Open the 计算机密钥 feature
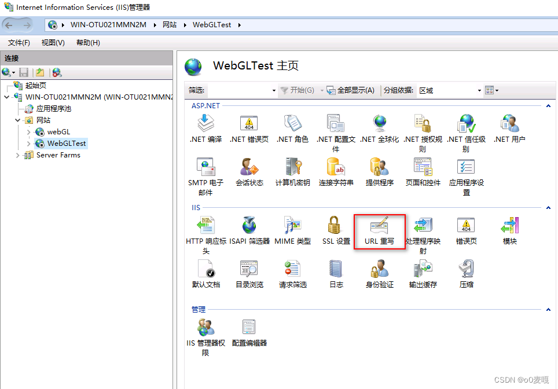 click(x=292, y=173)
